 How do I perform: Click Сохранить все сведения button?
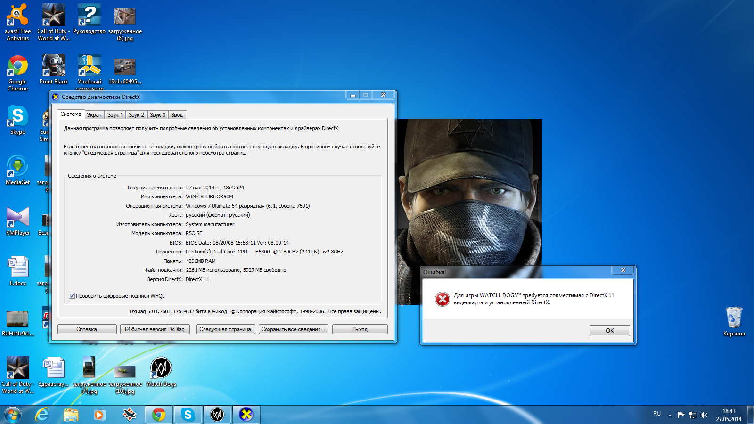pos(293,329)
